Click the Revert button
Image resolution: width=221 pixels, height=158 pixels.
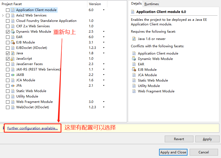pyautogui.click(x=179, y=139)
